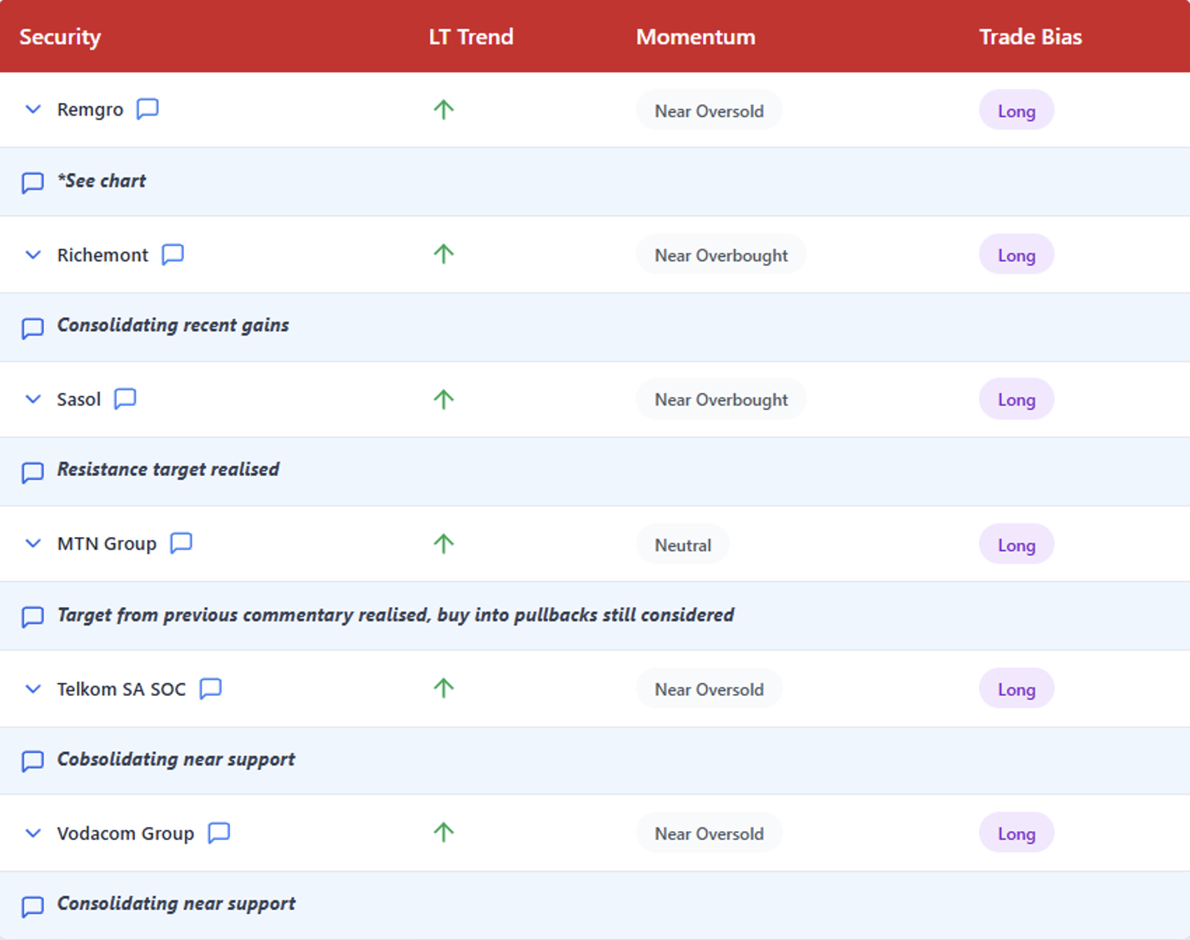Click Telkom SA SOC's 'Near Oversold' momentum badge
Image resolution: width=1190 pixels, height=940 pixels.
point(709,689)
